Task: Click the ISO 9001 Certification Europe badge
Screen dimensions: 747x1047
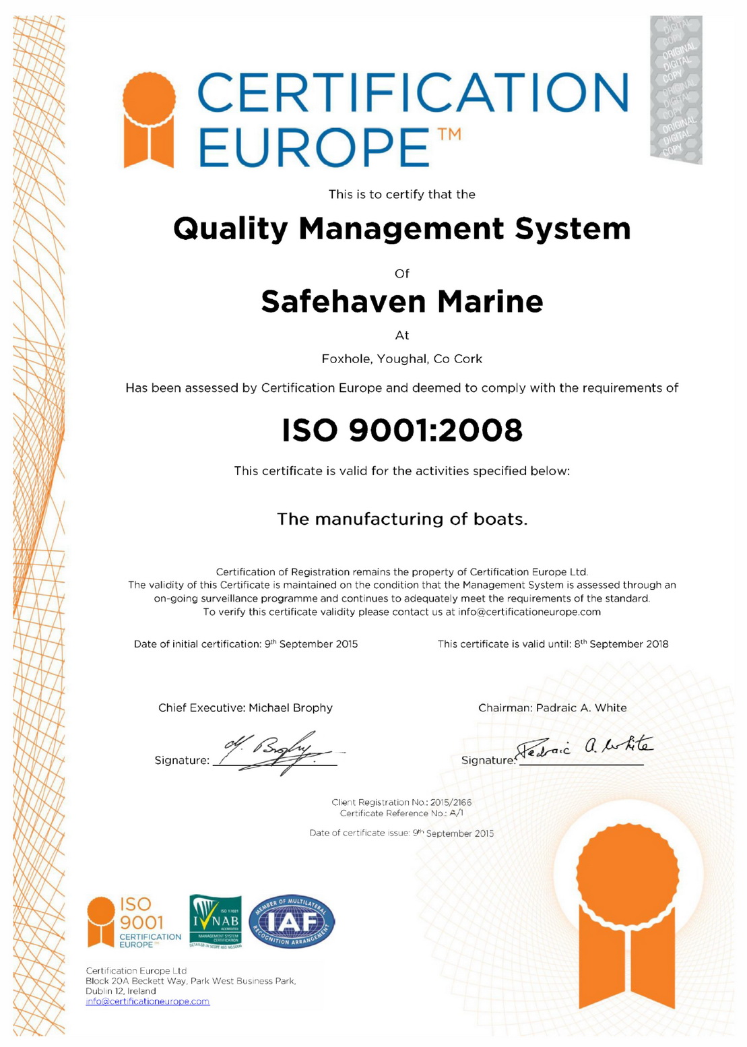Action: pos(134,922)
